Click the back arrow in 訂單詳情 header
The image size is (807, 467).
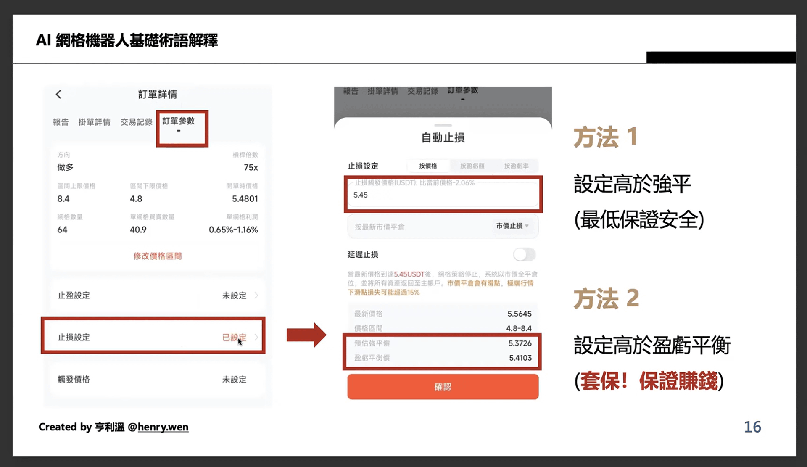point(58,95)
